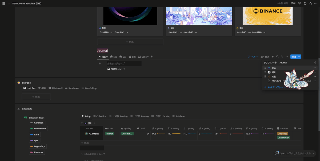Switch to the Today view tab

tap(103, 57)
